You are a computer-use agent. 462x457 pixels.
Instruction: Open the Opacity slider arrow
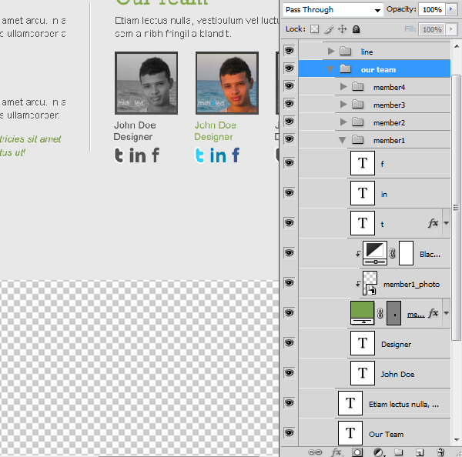point(450,9)
